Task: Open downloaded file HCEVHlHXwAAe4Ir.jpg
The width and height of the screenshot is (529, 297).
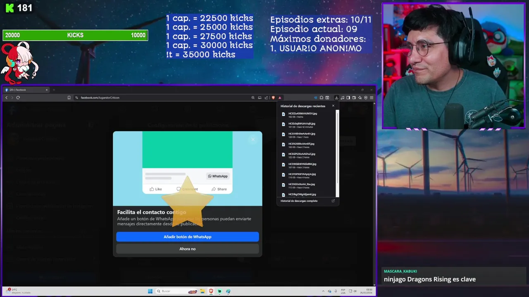Action: [x=302, y=134]
